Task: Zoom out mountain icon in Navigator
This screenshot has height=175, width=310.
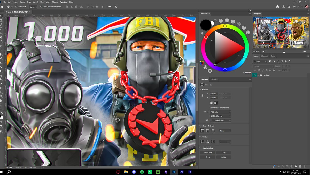Action: [263, 51]
